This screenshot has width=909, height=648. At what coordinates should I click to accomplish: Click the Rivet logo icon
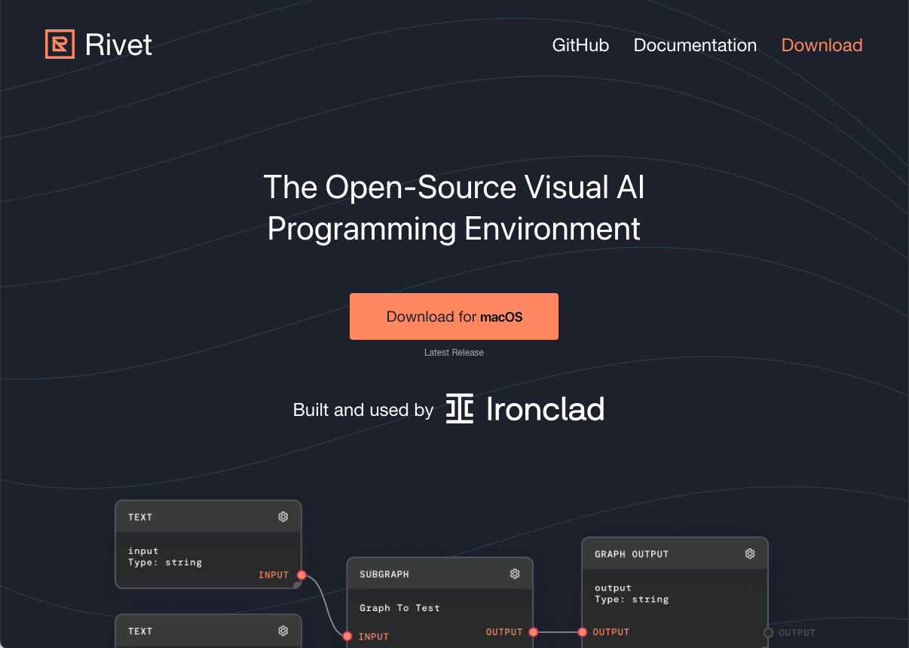(60, 44)
